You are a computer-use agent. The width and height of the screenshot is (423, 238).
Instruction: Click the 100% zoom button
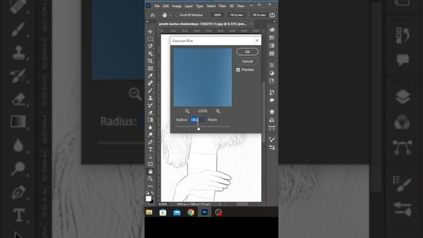tap(217, 15)
